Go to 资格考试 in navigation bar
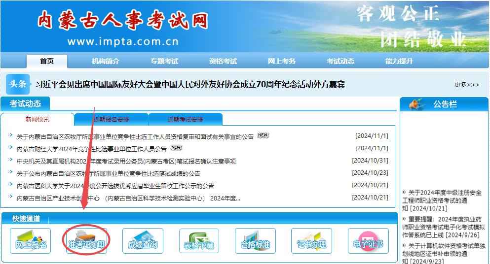This screenshot has width=490, height=264. pyautogui.click(x=223, y=61)
